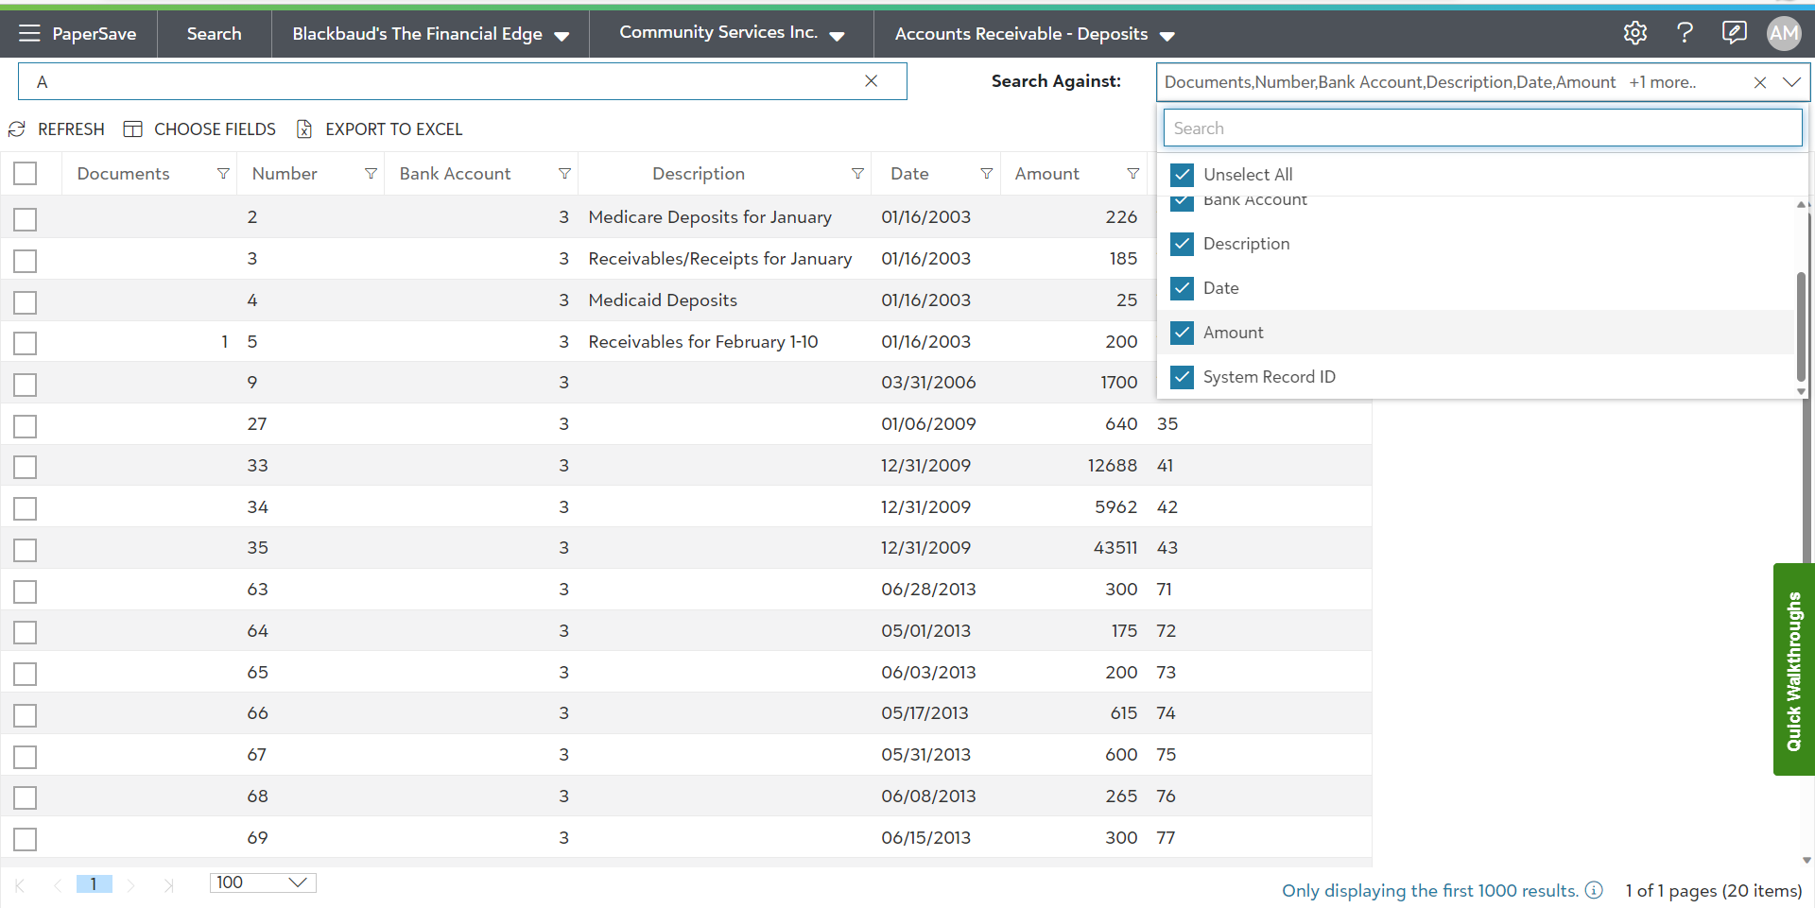Open the PaperSave hamburger menu

(30, 34)
